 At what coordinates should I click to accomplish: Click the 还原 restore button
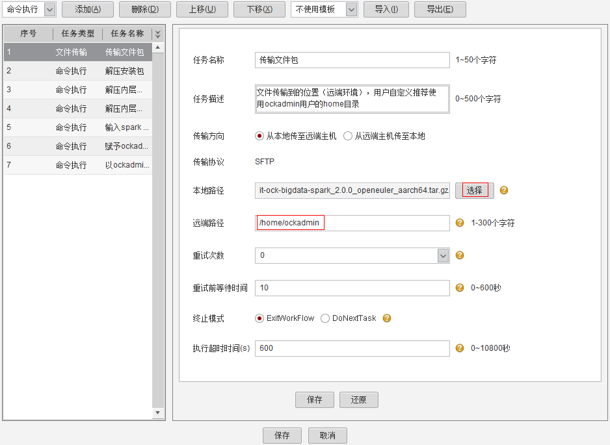click(x=359, y=400)
